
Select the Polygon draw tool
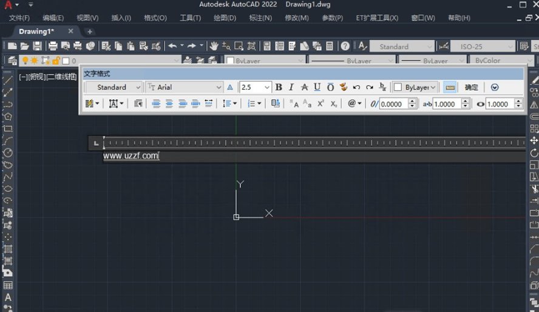click(7, 117)
